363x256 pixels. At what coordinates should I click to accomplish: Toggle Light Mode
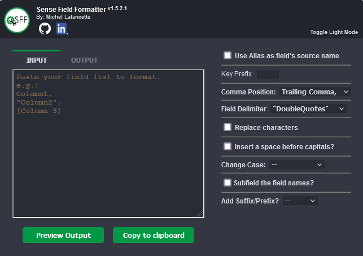pyautogui.click(x=334, y=32)
